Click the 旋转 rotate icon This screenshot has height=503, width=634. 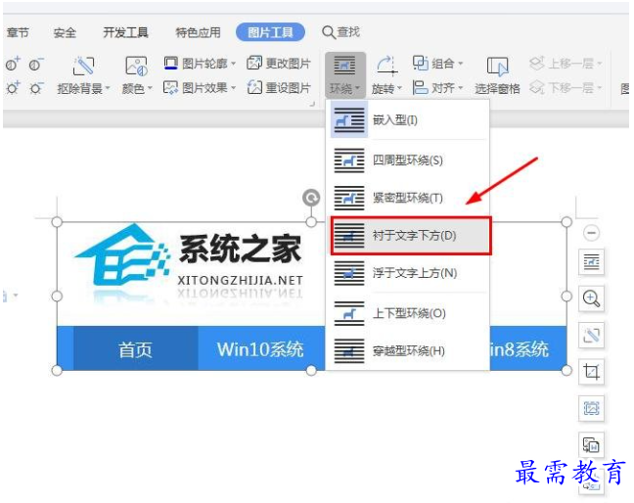386,66
